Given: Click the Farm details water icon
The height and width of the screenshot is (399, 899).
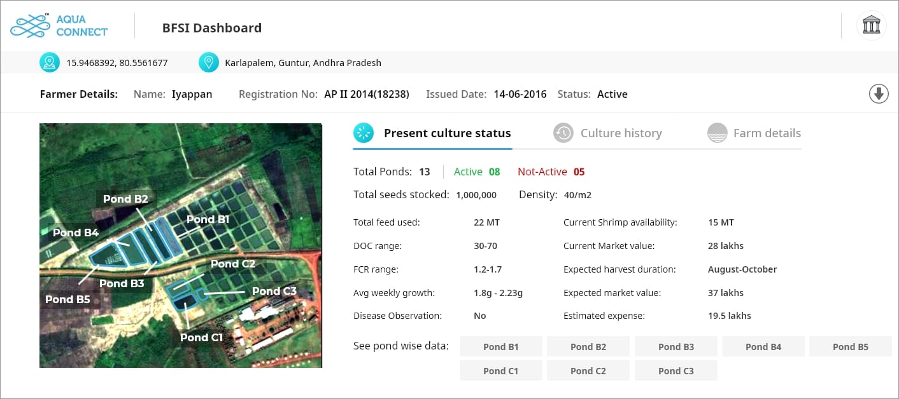Looking at the screenshot, I should coord(717,133).
